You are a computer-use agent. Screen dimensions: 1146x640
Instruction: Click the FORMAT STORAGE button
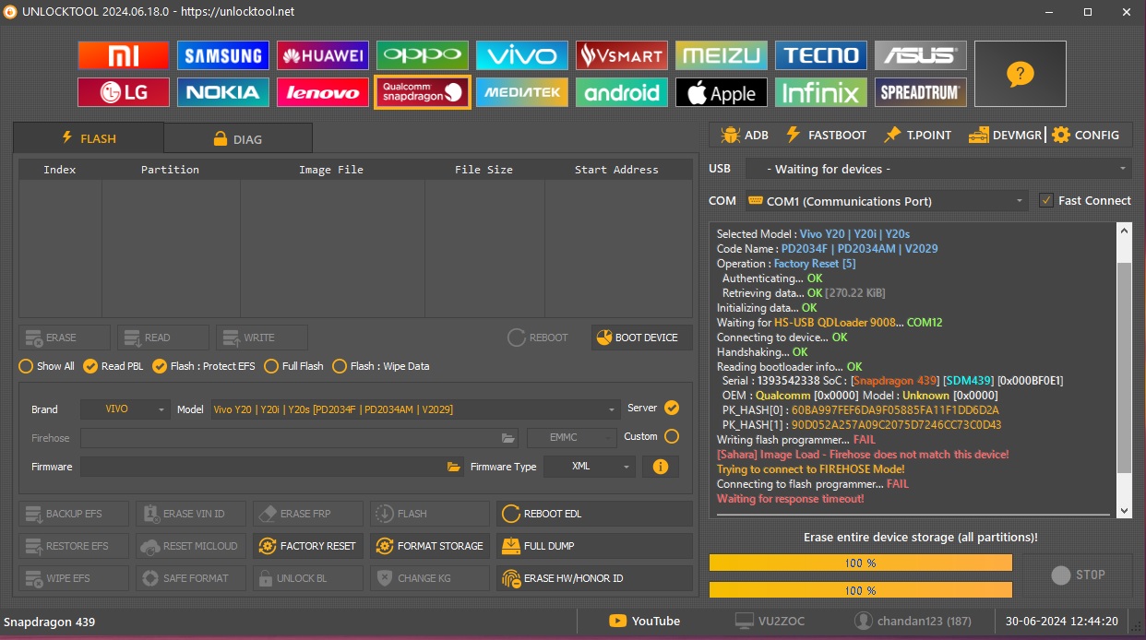pyautogui.click(x=430, y=546)
